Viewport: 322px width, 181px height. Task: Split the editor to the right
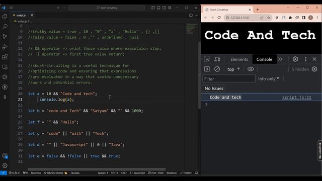click(x=191, y=15)
